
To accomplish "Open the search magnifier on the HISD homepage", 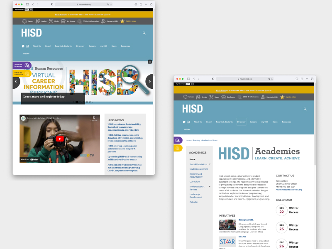I will pos(144,33).
